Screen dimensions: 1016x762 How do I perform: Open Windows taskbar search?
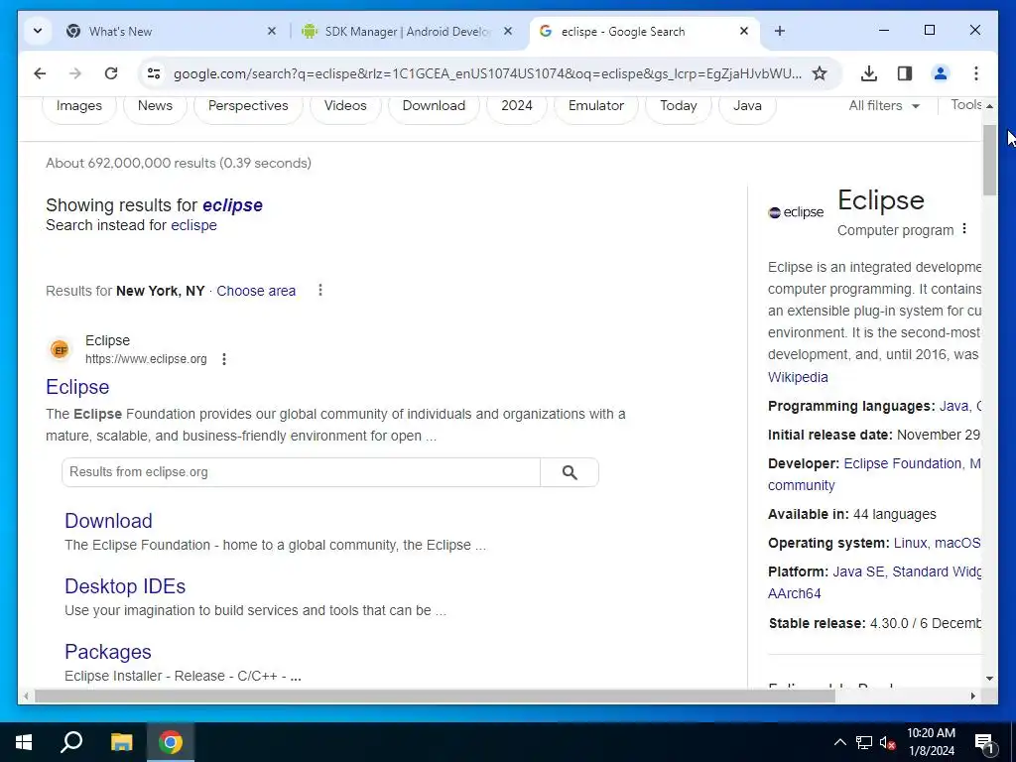pos(71,742)
